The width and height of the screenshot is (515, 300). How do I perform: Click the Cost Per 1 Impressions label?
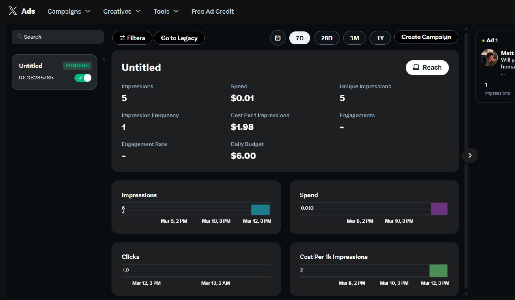[x=260, y=116]
